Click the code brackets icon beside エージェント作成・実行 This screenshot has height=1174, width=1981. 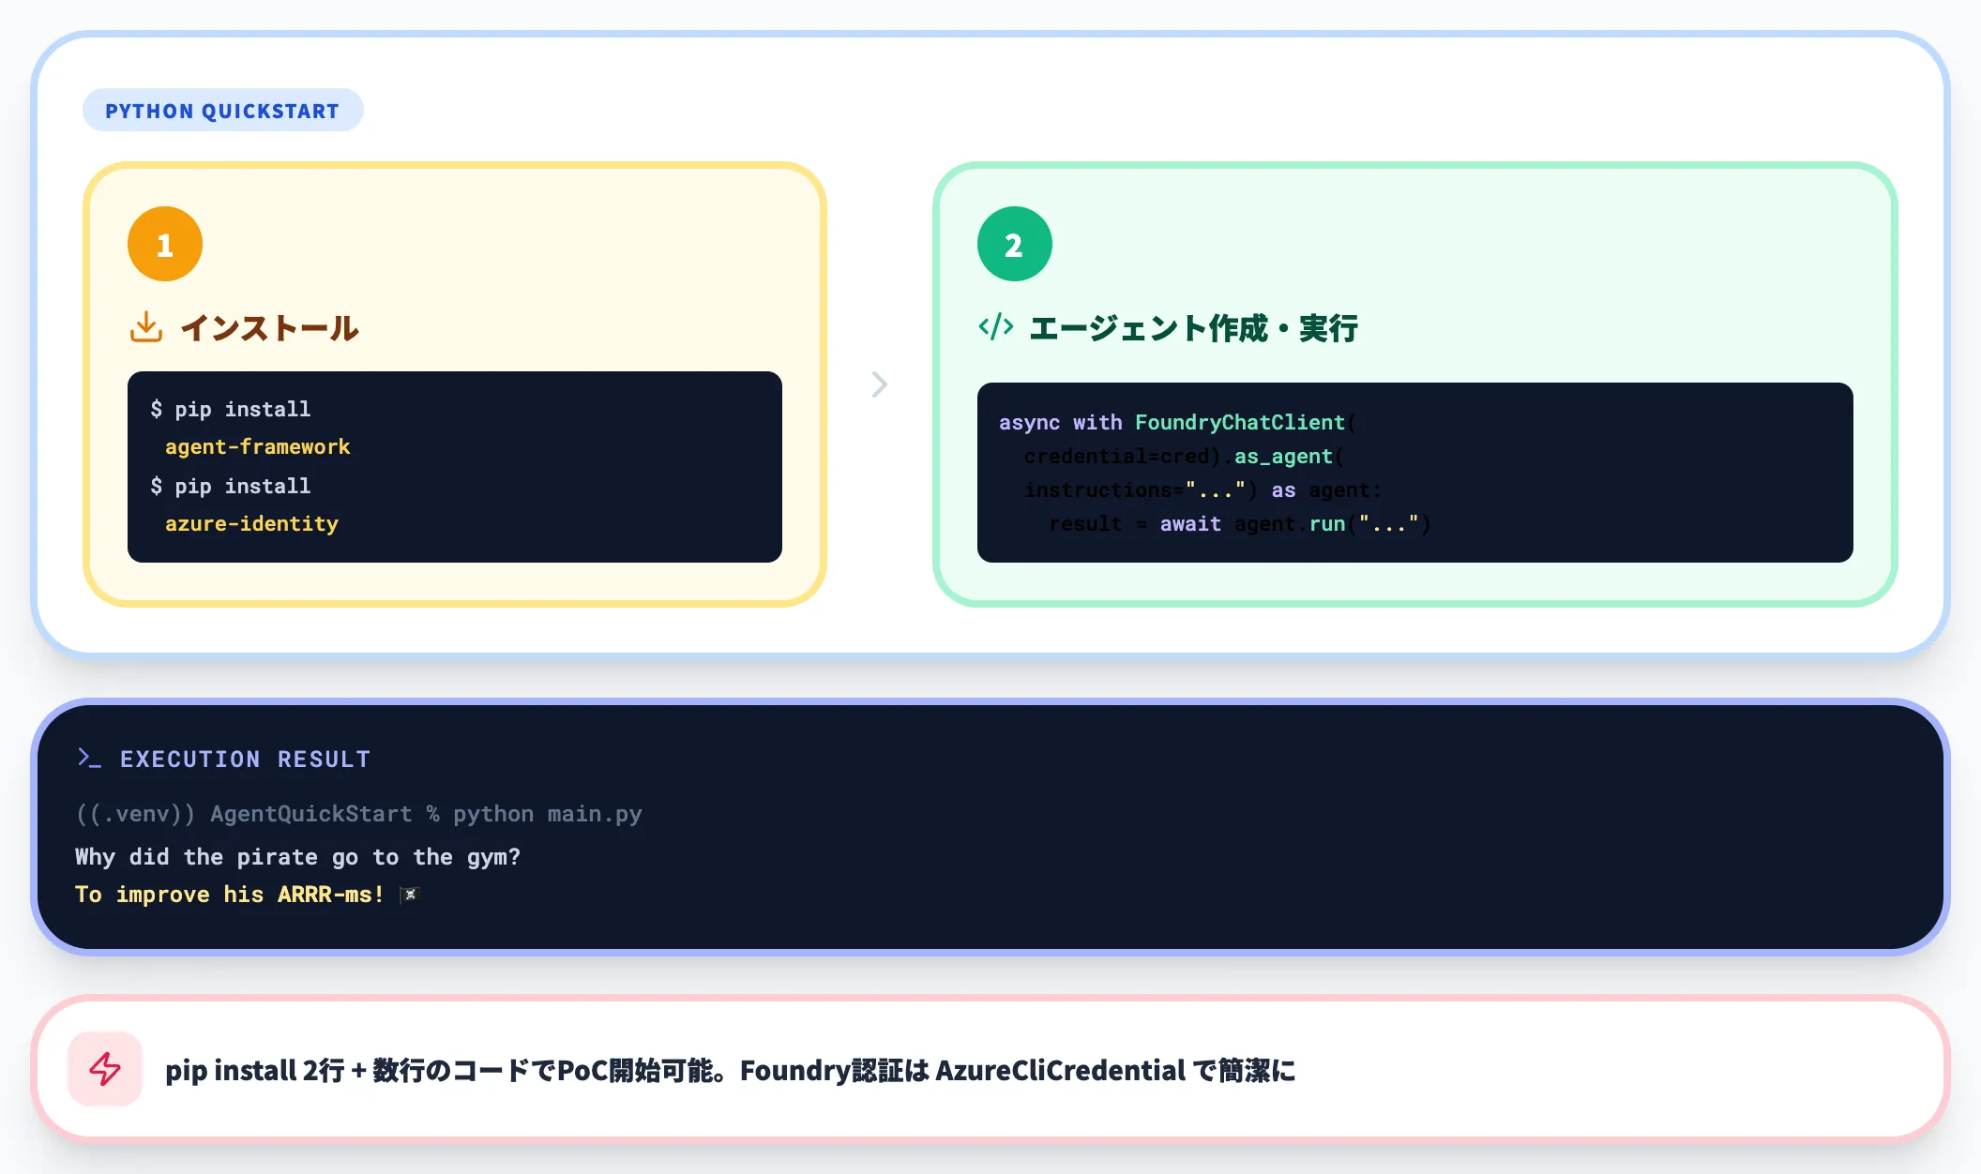coord(995,327)
